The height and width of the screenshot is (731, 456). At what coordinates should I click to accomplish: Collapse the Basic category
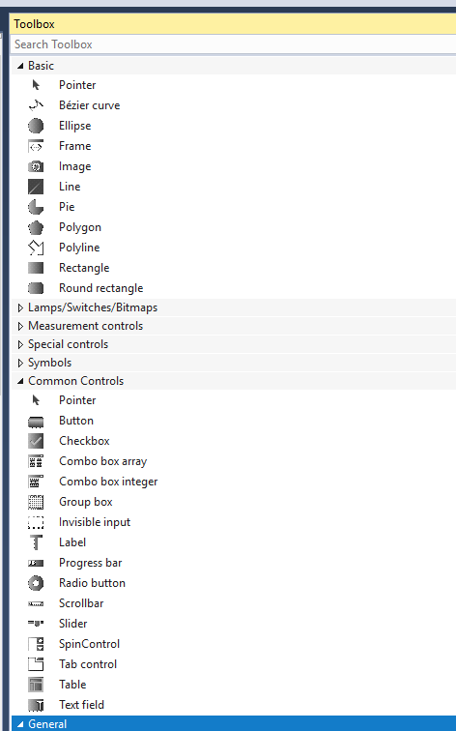20,66
